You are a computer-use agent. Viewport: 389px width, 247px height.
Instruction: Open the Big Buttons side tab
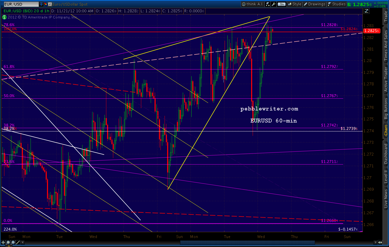(x=386, y=109)
